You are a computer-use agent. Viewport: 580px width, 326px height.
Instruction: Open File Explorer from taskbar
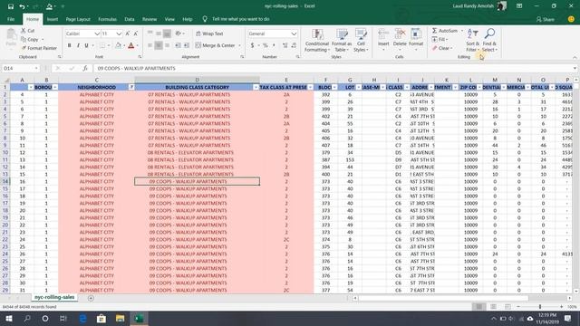coord(120,318)
